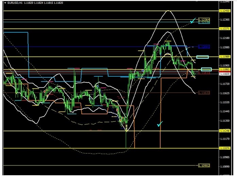
Task: Click the 1.11248 yellow price label
Action: pos(226,131)
